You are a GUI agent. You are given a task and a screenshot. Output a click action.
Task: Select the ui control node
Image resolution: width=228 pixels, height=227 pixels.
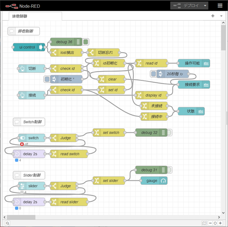point(27,47)
